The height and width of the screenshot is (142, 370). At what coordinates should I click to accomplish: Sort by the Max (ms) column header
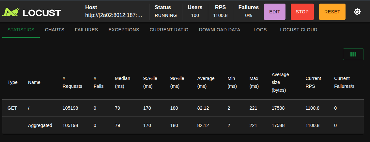click(x=254, y=83)
